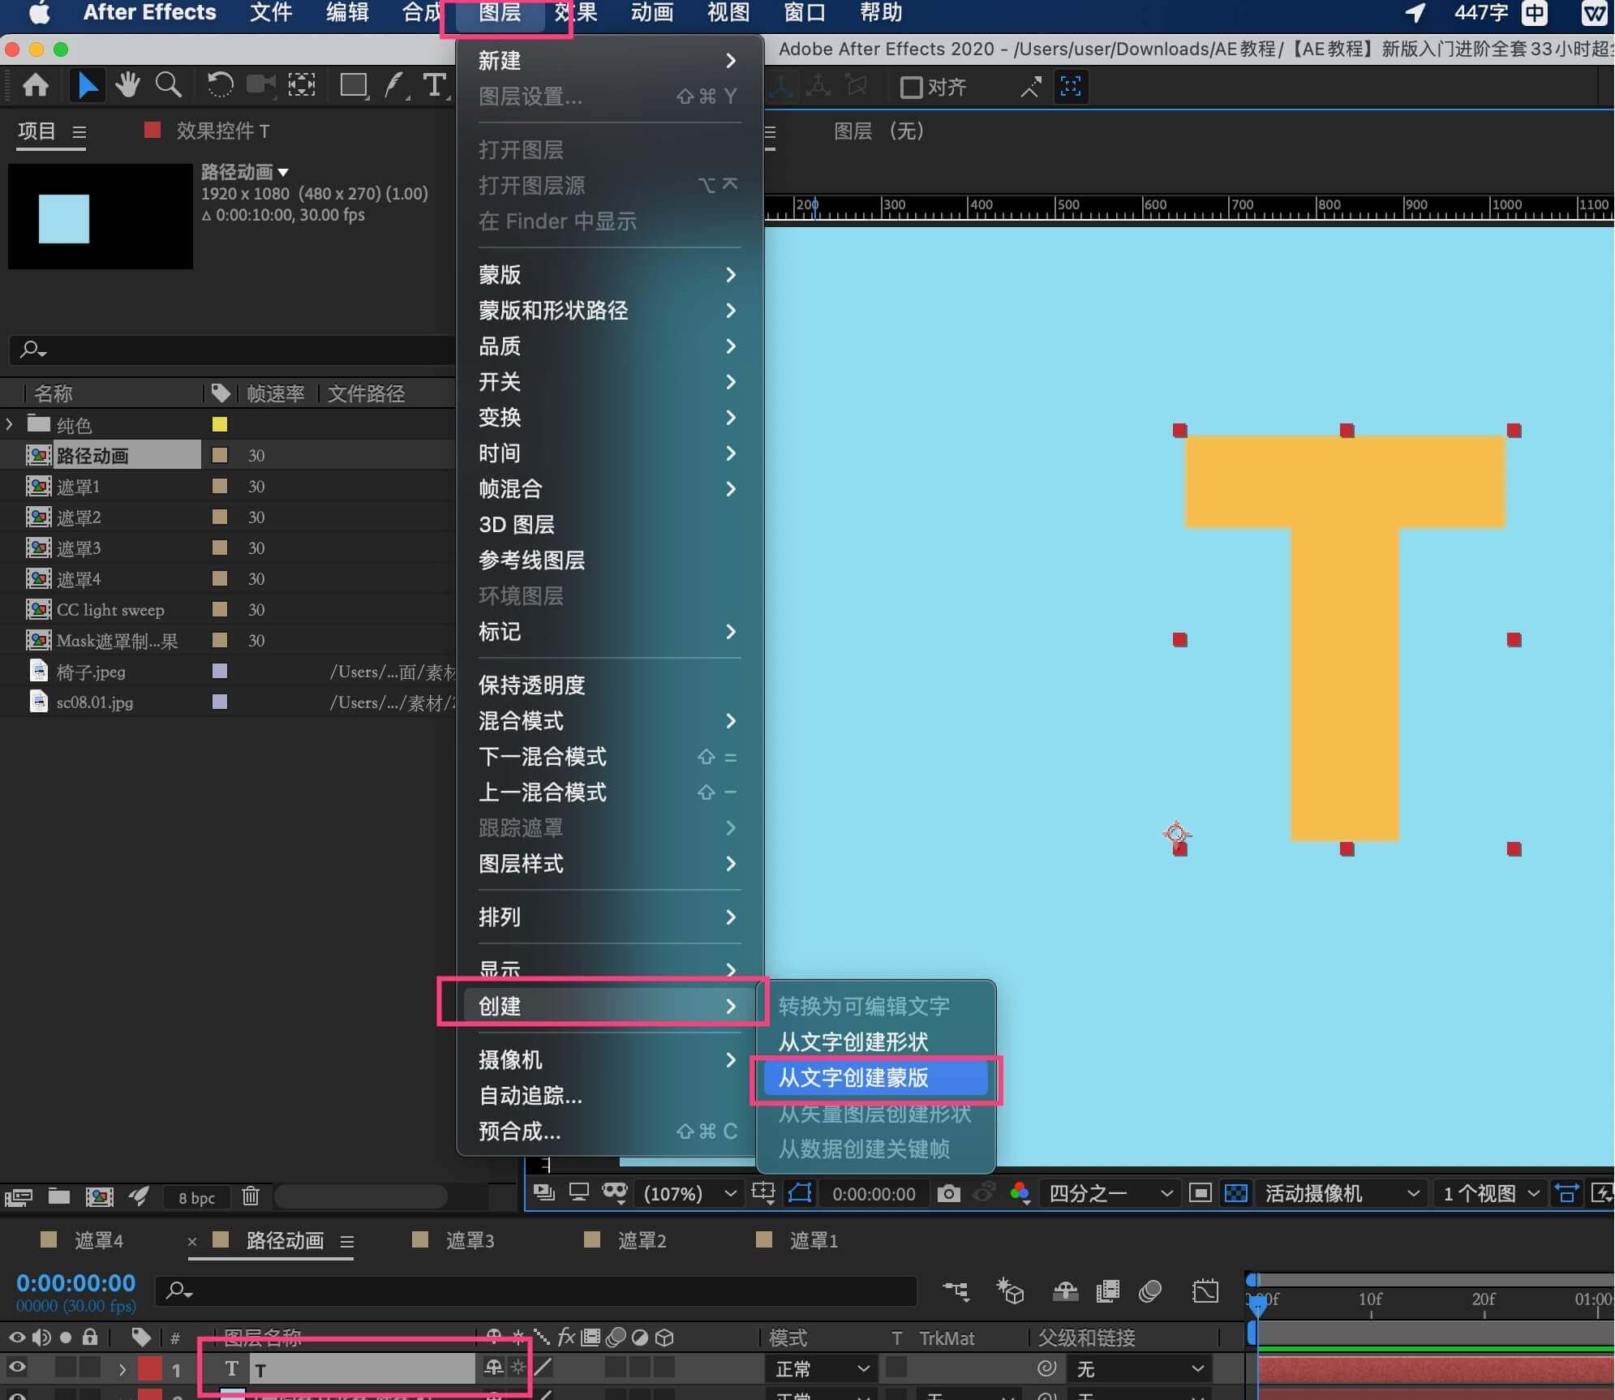This screenshot has width=1615, height=1400.
Task: Hide layer 1 with eye toggle
Action: click(x=16, y=1368)
